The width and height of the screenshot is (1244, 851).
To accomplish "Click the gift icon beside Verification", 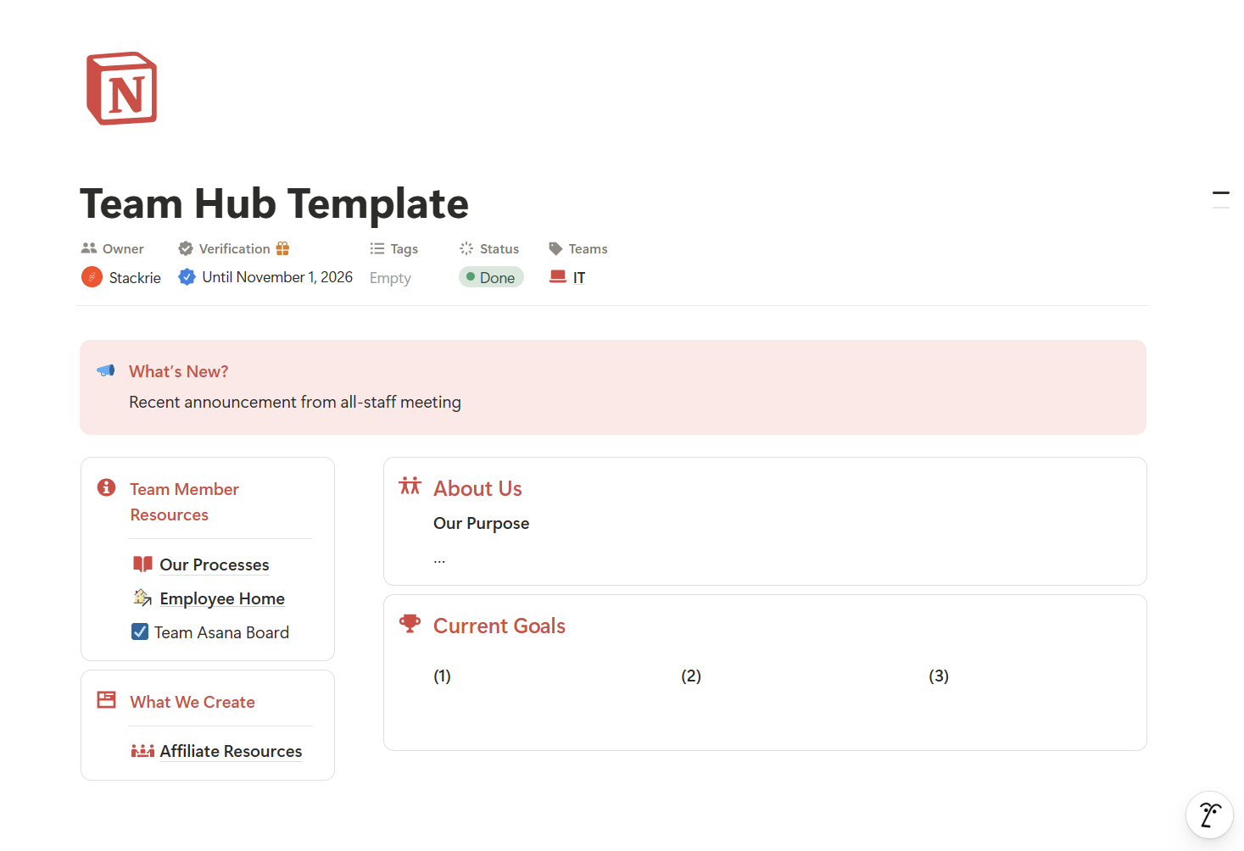I will pos(282,248).
